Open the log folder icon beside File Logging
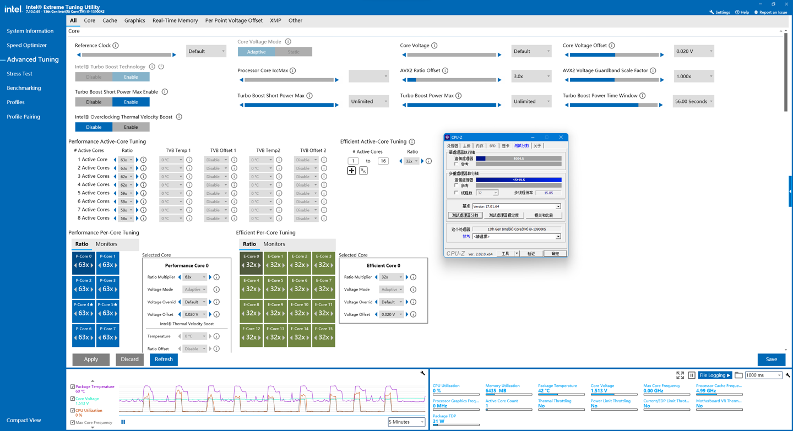Screen dimensions: 793x431 [738, 375]
